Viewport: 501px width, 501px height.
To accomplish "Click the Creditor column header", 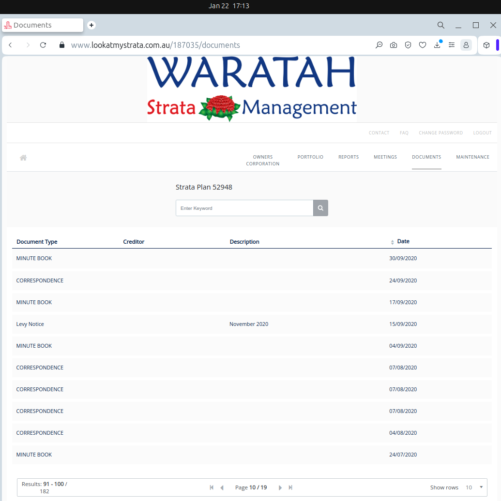I will (x=134, y=242).
